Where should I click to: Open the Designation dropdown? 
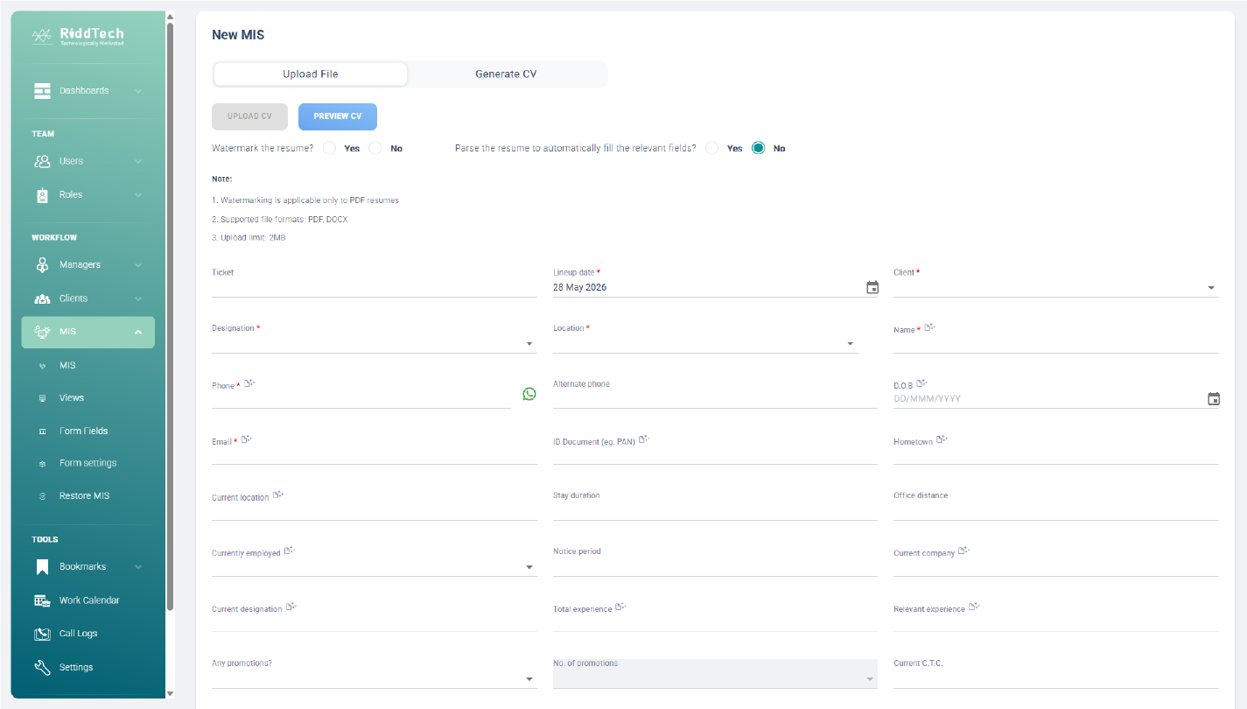(374, 343)
